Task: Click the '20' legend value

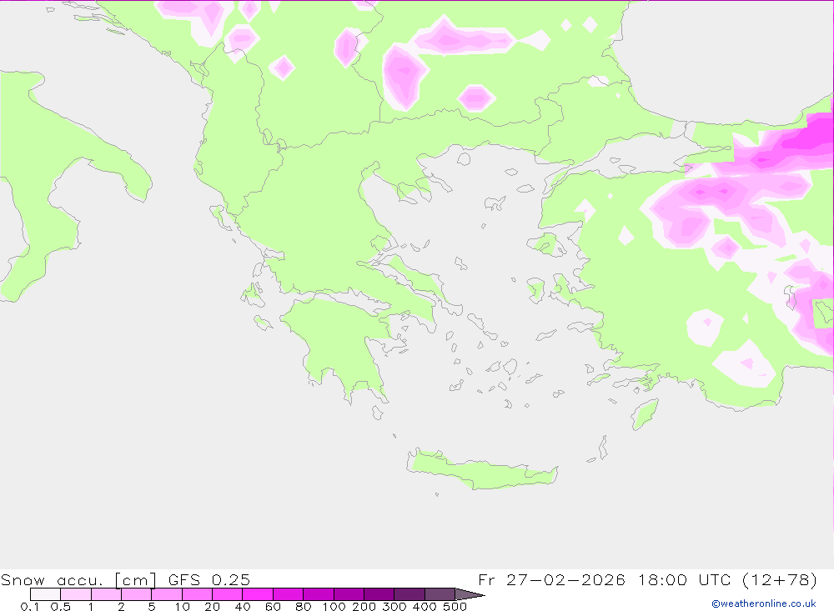Action: [x=212, y=606]
